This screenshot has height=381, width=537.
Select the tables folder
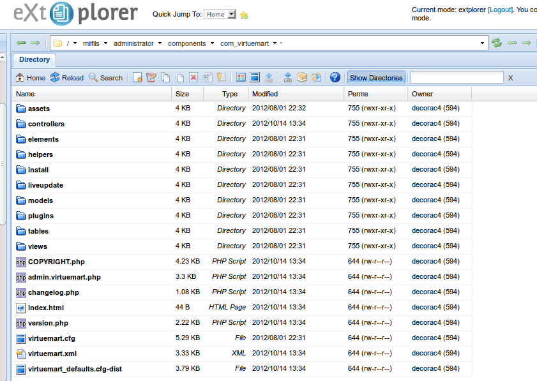pos(242,231)
